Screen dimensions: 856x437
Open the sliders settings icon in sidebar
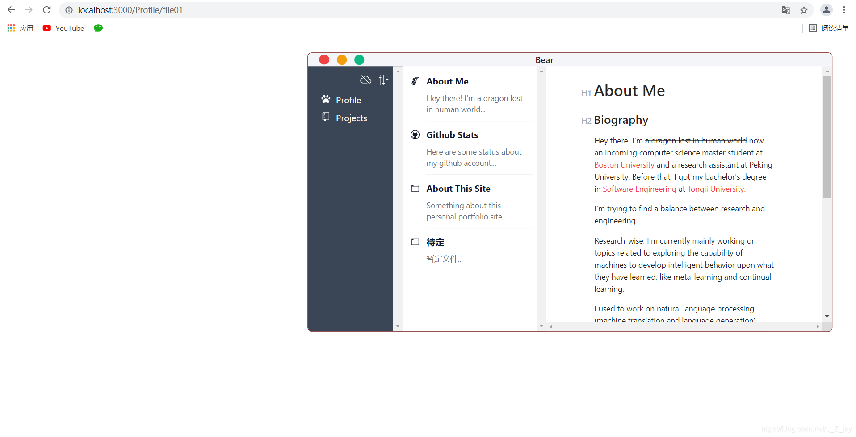pos(384,80)
